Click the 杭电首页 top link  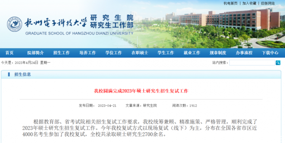click(231, 3)
